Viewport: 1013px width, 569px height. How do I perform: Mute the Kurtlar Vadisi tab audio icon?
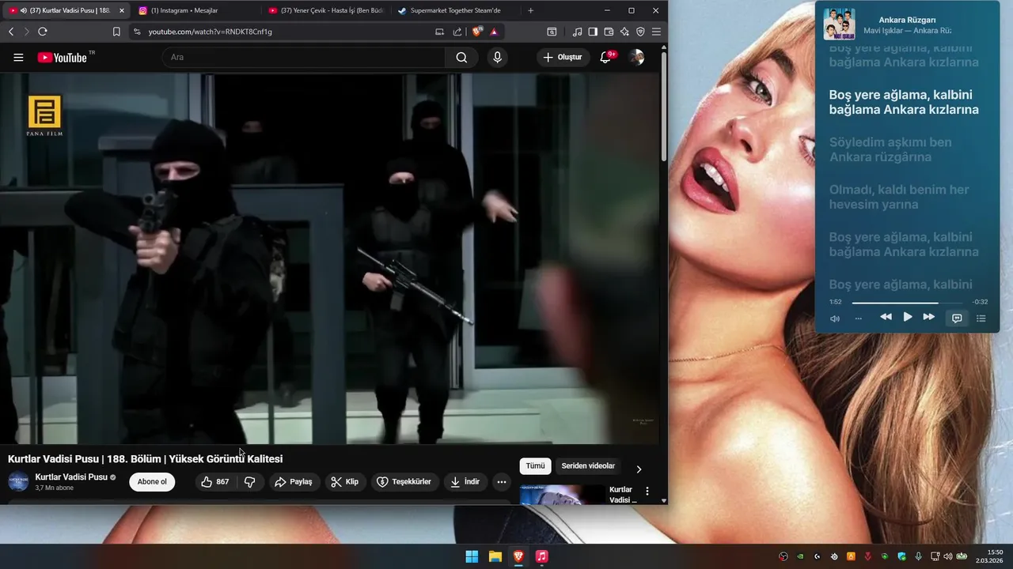click(23, 10)
